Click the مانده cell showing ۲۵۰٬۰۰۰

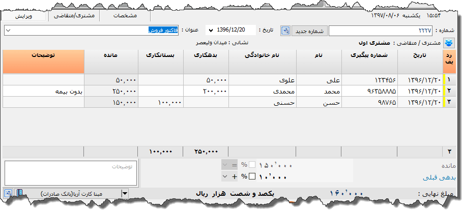[x=111, y=91]
